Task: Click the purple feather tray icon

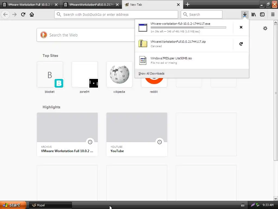Action: coord(253,205)
